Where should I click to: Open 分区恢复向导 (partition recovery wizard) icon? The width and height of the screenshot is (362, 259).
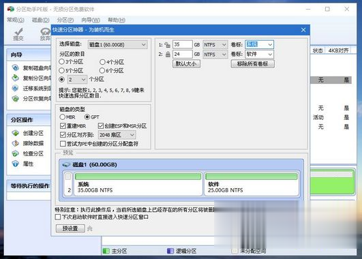point(16,99)
